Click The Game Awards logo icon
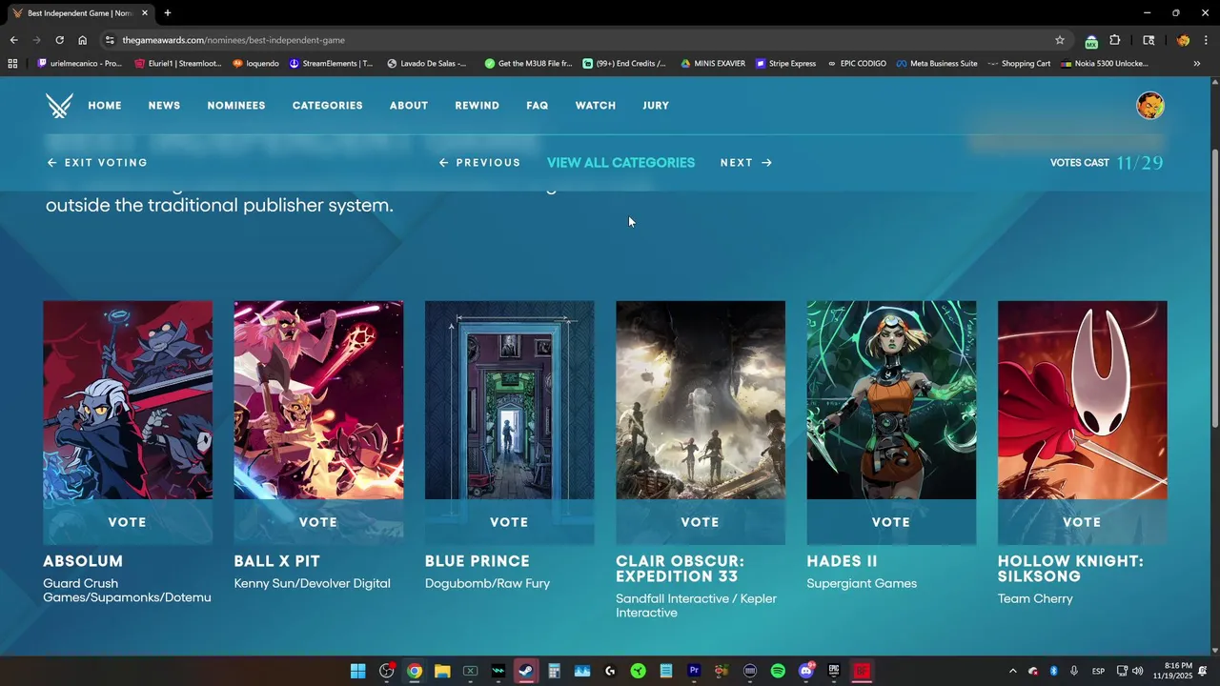Viewport: 1220px width, 686px height. pyautogui.click(x=59, y=106)
